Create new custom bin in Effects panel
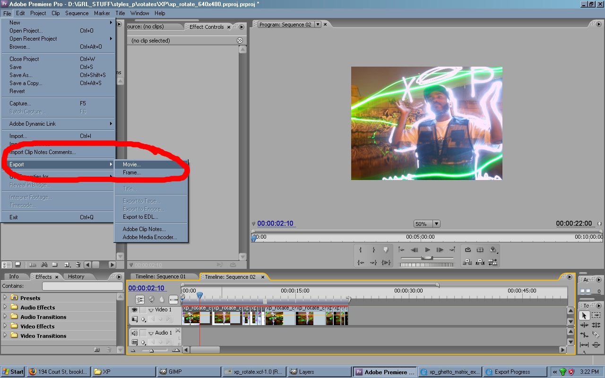 (x=96, y=350)
